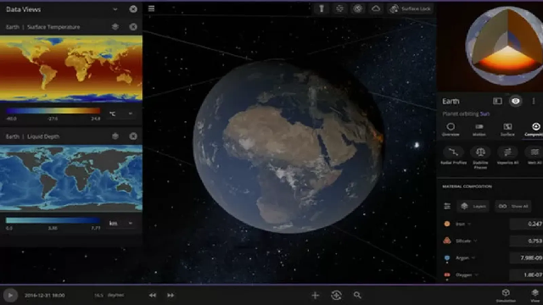Image resolution: width=543 pixels, height=305 pixels.
Task: Click the orange Iron material icon
Action: pos(447,224)
